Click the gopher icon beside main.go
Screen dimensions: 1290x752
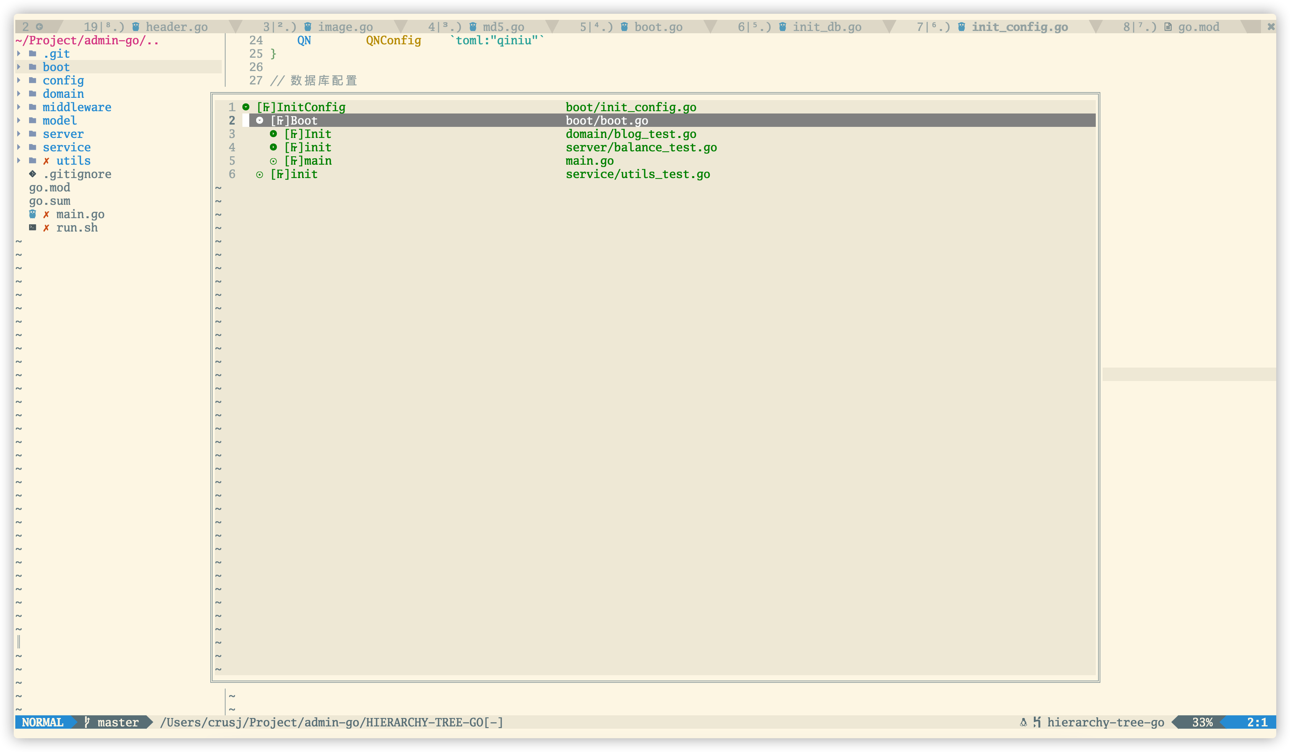(x=32, y=214)
